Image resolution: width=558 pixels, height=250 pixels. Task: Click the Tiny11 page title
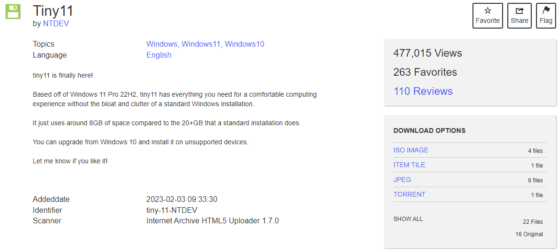coord(53,11)
